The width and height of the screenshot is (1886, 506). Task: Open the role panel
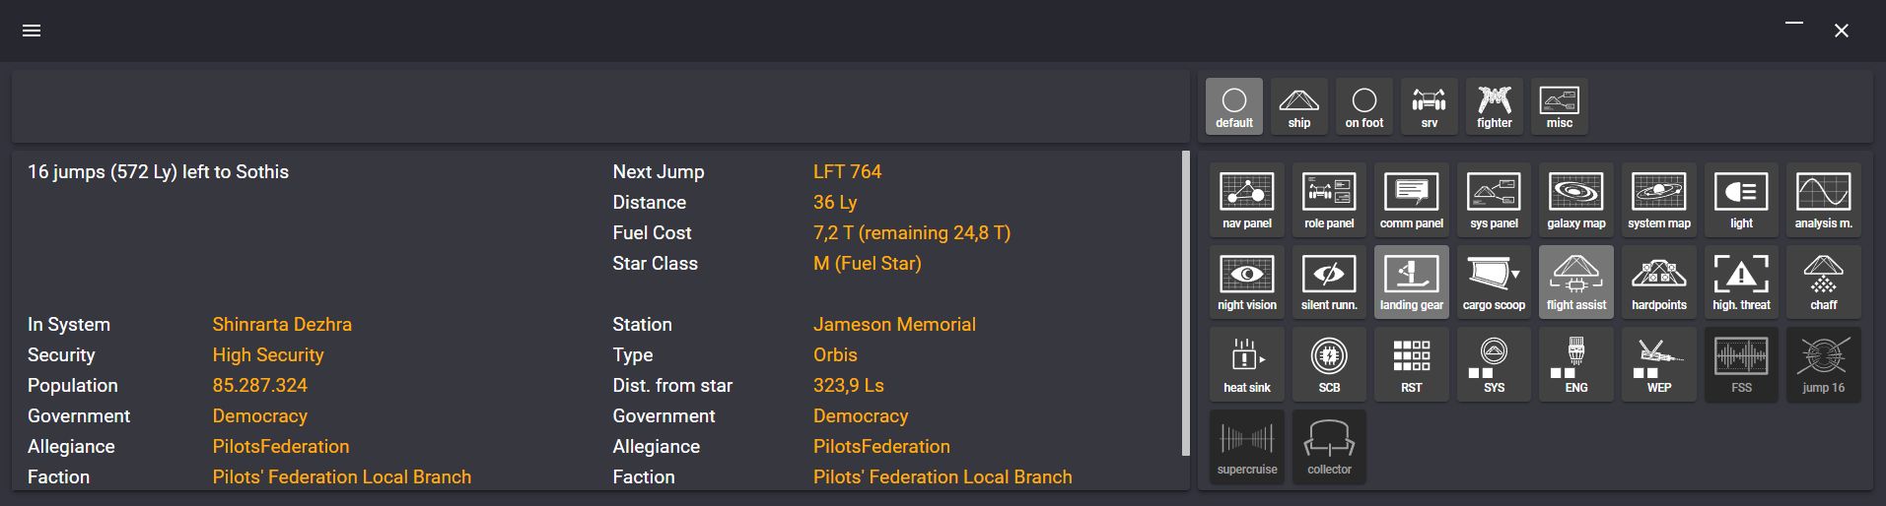pos(1329,199)
